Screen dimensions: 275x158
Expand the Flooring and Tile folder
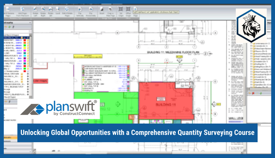(251, 80)
